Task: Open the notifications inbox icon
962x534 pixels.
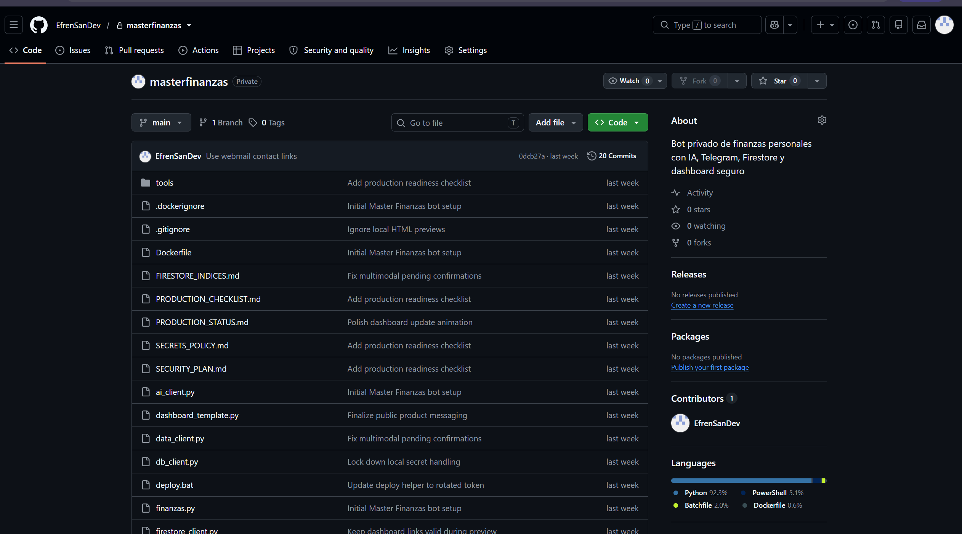Action: pos(922,25)
